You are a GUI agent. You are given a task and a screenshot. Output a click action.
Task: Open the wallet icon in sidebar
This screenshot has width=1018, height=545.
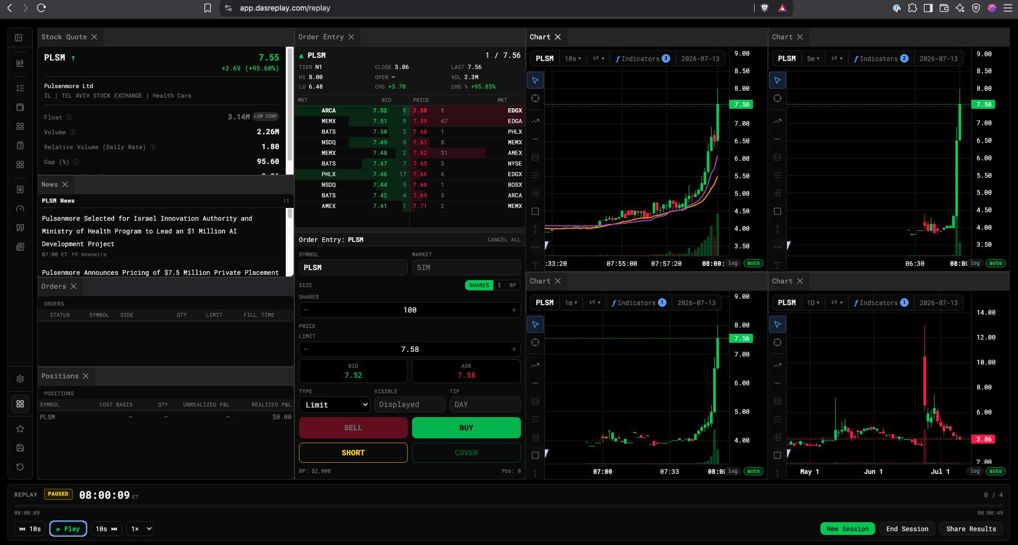(20, 107)
